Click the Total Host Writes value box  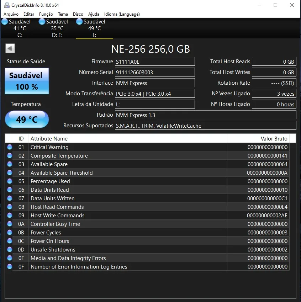pyautogui.click(x=274, y=72)
